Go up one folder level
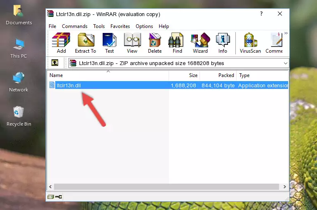The width and height of the screenshot is (317, 210). (55, 63)
